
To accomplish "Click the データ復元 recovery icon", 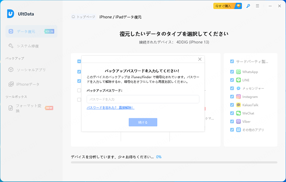I will [11, 31].
